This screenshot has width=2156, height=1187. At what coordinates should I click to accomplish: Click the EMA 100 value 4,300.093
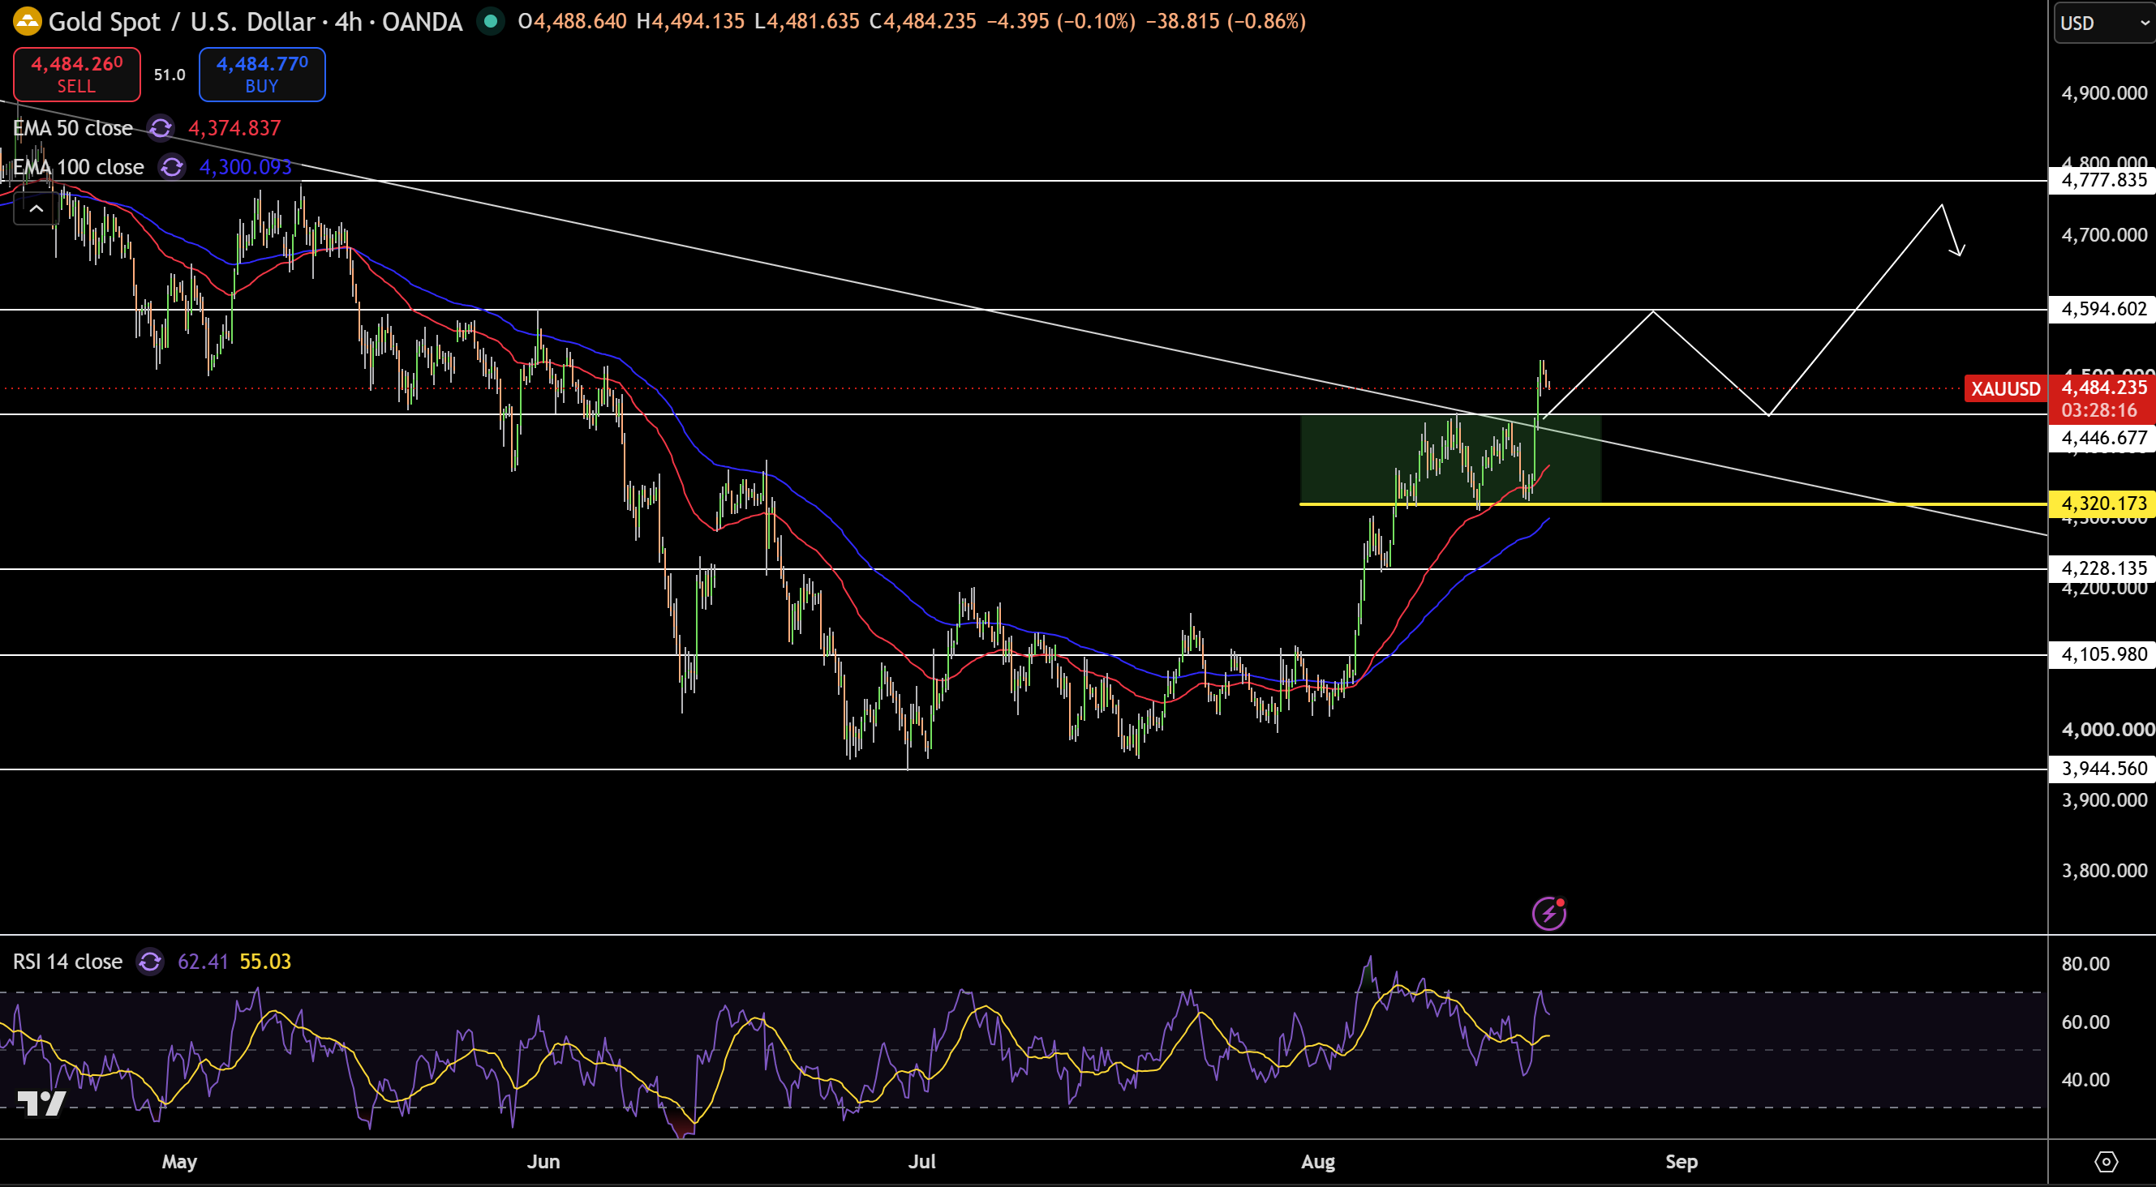click(245, 167)
